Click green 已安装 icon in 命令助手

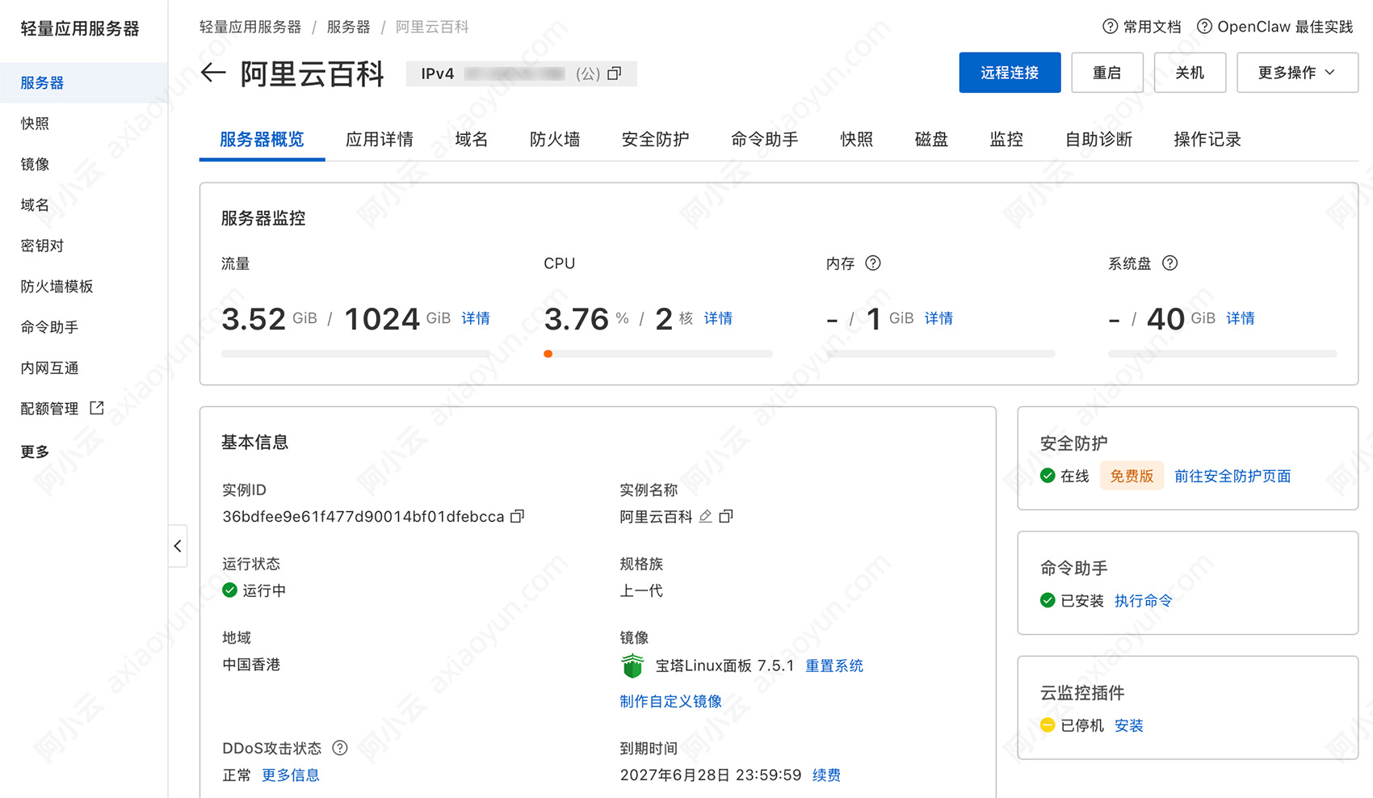pos(1048,600)
